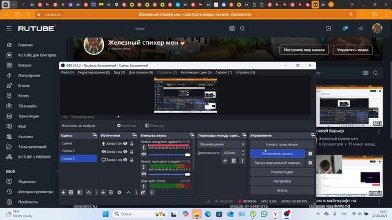The image size is (392, 220).
Task: Open Sources panel more options dots
Action: (x=136, y=193)
